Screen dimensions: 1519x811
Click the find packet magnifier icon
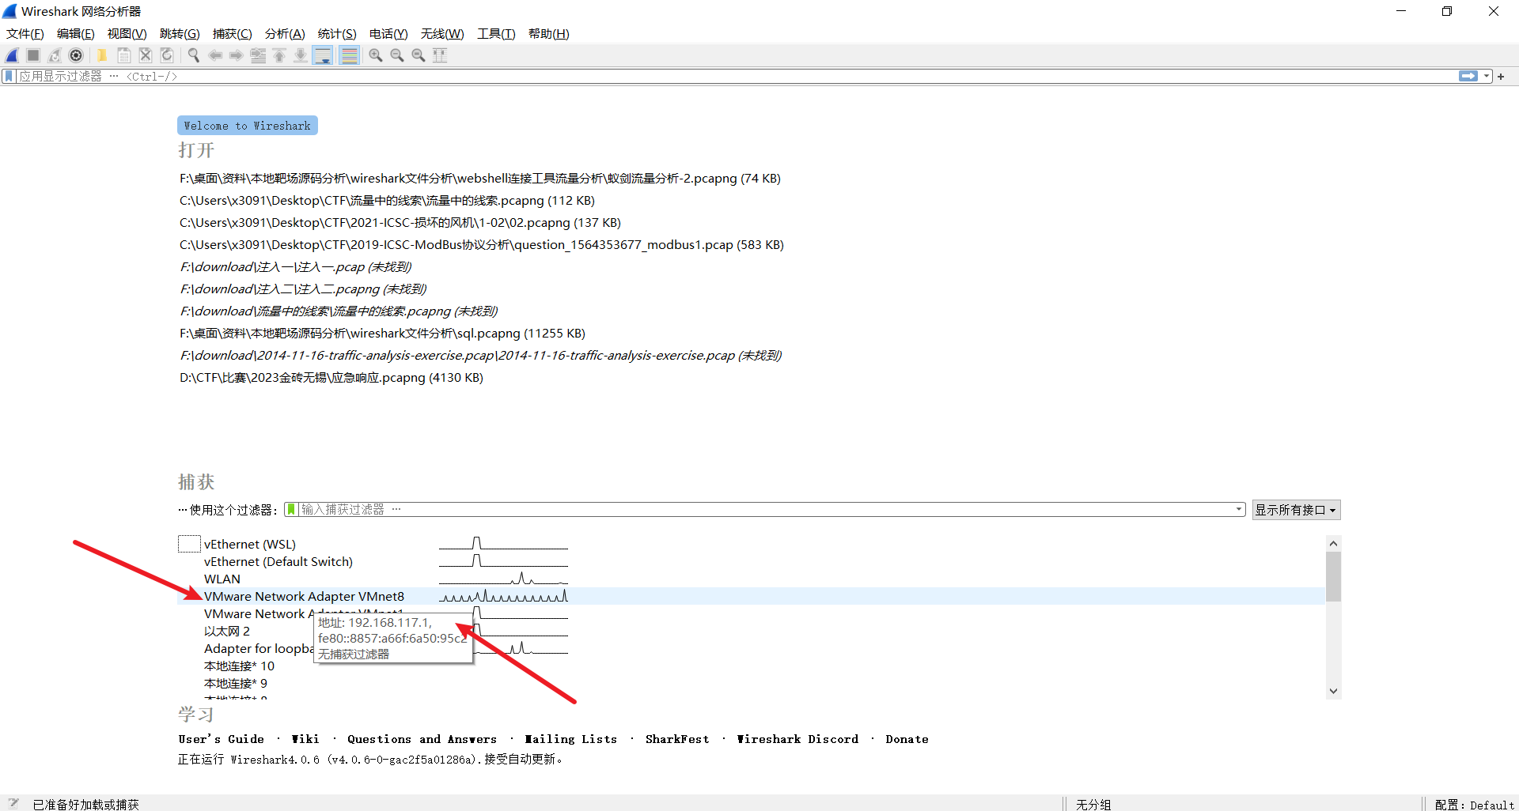tap(193, 55)
